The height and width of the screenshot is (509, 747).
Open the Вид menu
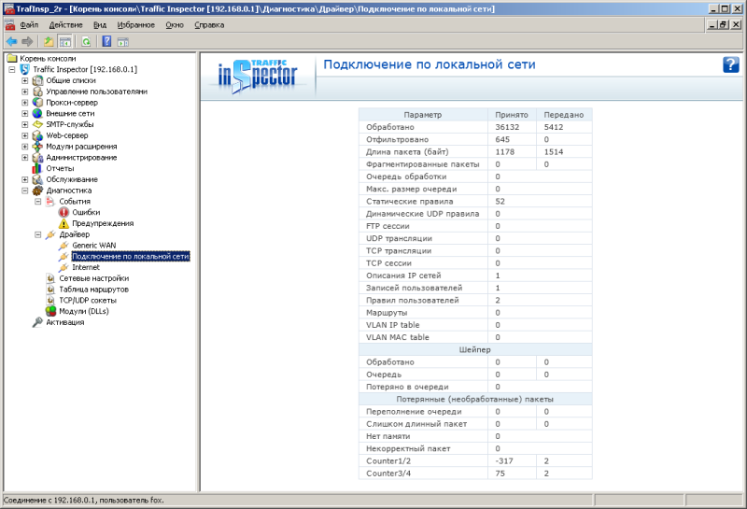click(x=100, y=25)
